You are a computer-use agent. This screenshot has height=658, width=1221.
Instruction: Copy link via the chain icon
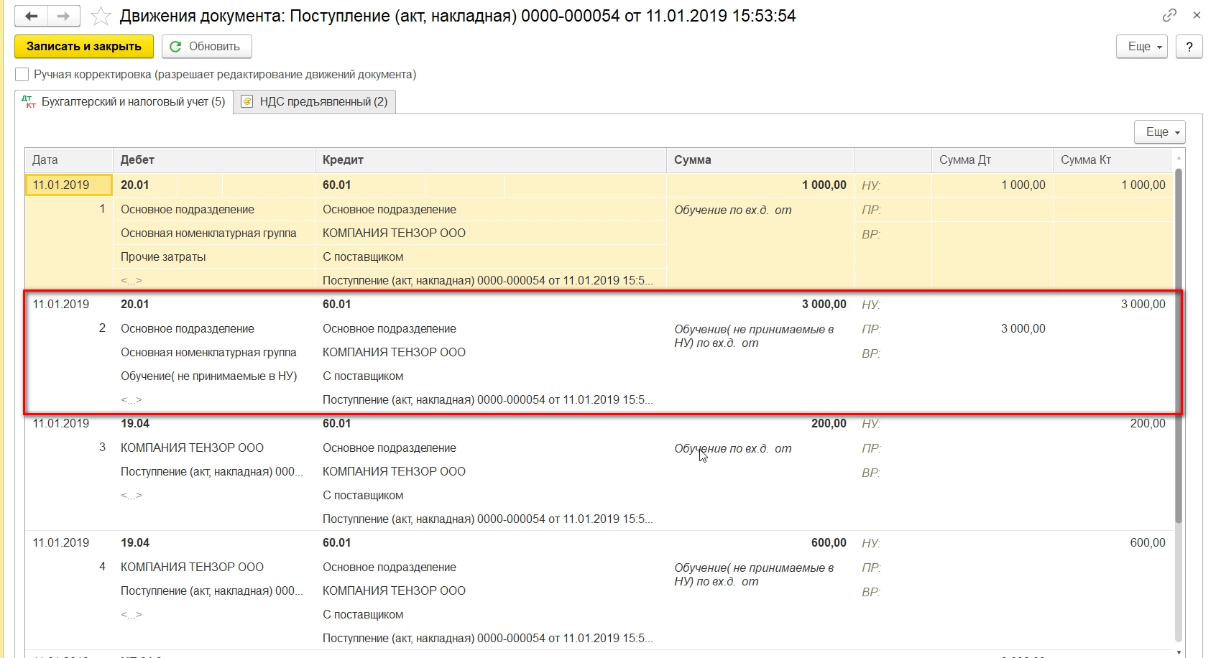pyautogui.click(x=1169, y=15)
